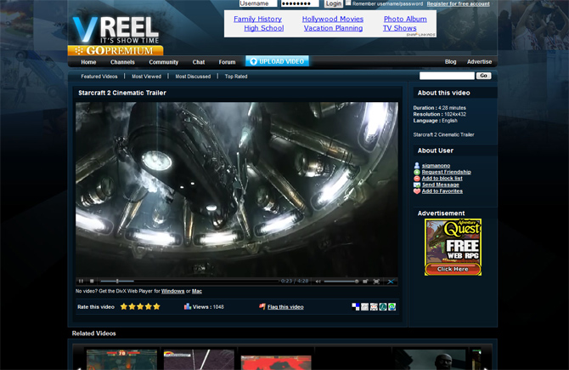Viewport: 569px width, 370px height.
Task: Open the sigmanono user profile link
Action: [436, 166]
